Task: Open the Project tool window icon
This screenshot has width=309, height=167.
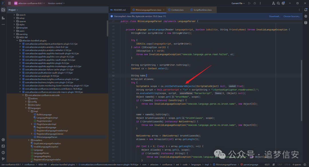Action: point(3,10)
